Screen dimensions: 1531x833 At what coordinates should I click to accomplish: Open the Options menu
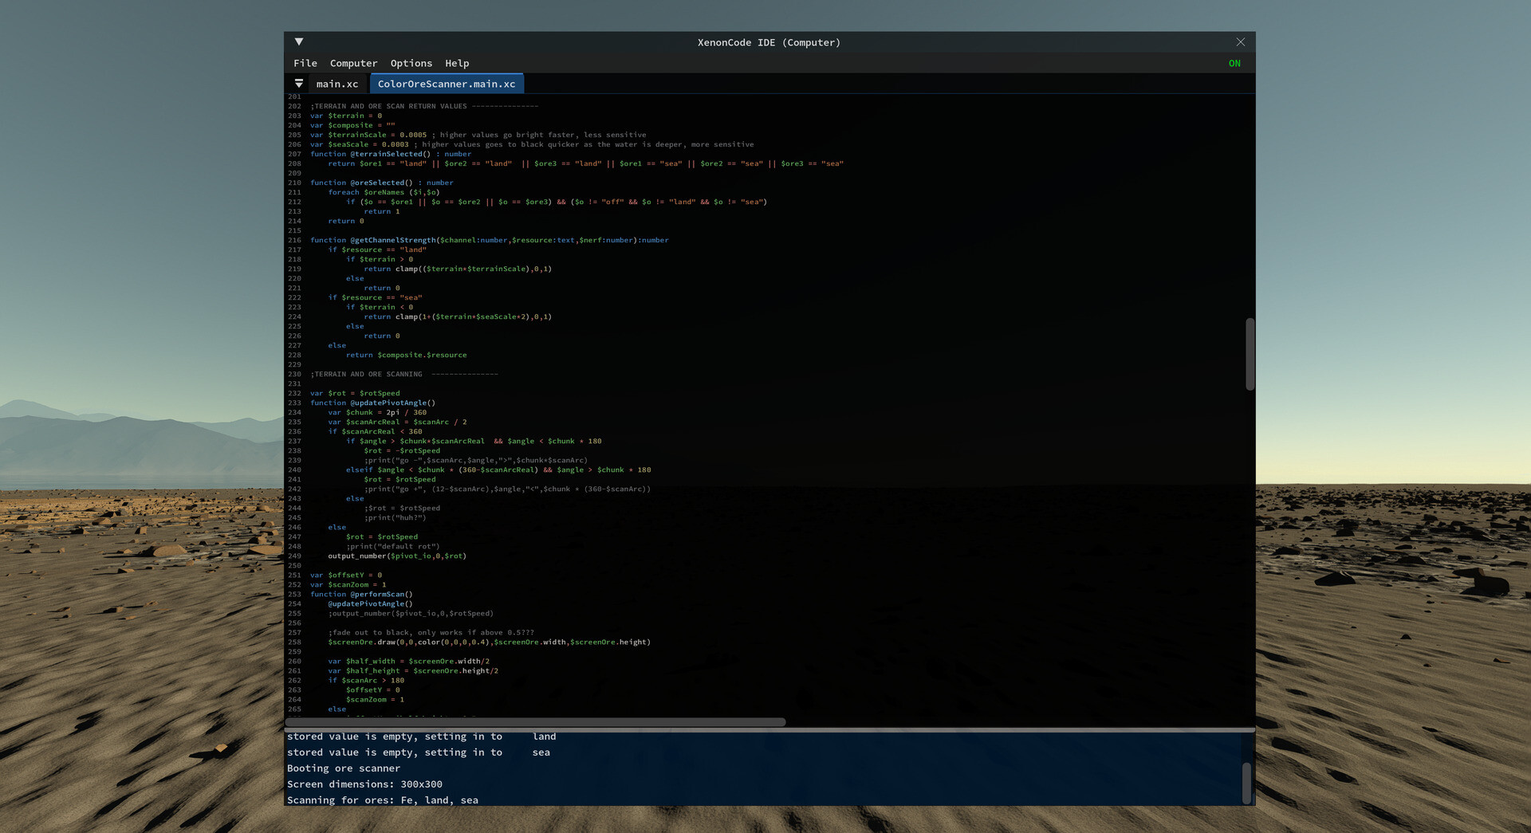coord(411,62)
